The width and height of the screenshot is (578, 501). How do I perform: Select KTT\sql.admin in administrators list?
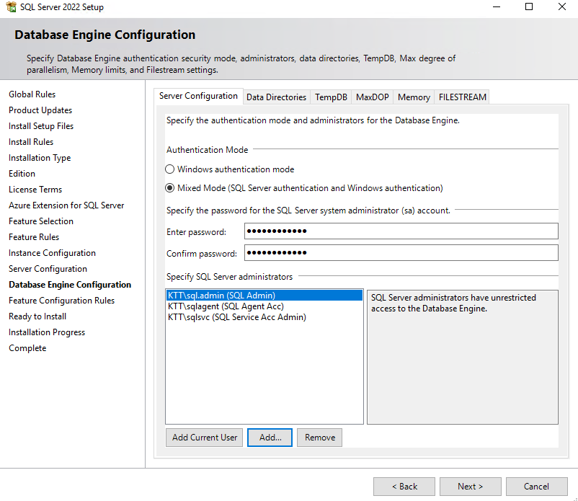pyautogui.click(x=264, y=296)
